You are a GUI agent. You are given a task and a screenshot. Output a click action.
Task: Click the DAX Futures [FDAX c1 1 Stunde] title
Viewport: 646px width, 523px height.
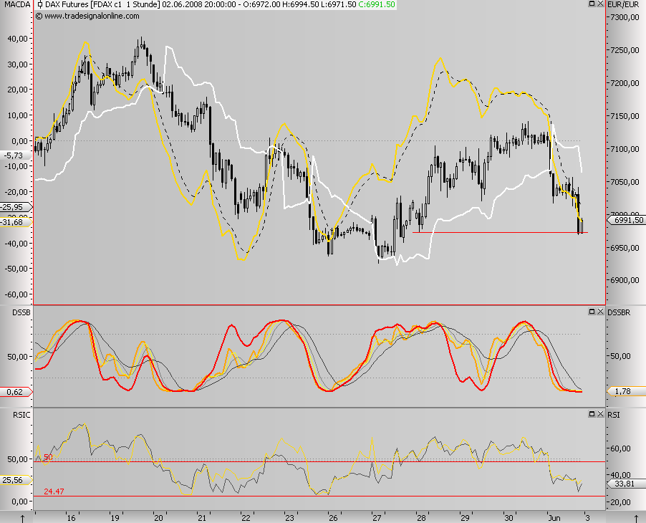point(102,4)
